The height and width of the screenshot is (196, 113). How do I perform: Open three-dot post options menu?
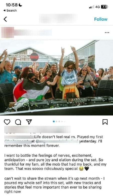coord(107,32)
